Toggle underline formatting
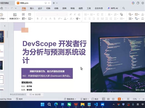The width and height of the screenshot is (145, 108). [46, 19]
